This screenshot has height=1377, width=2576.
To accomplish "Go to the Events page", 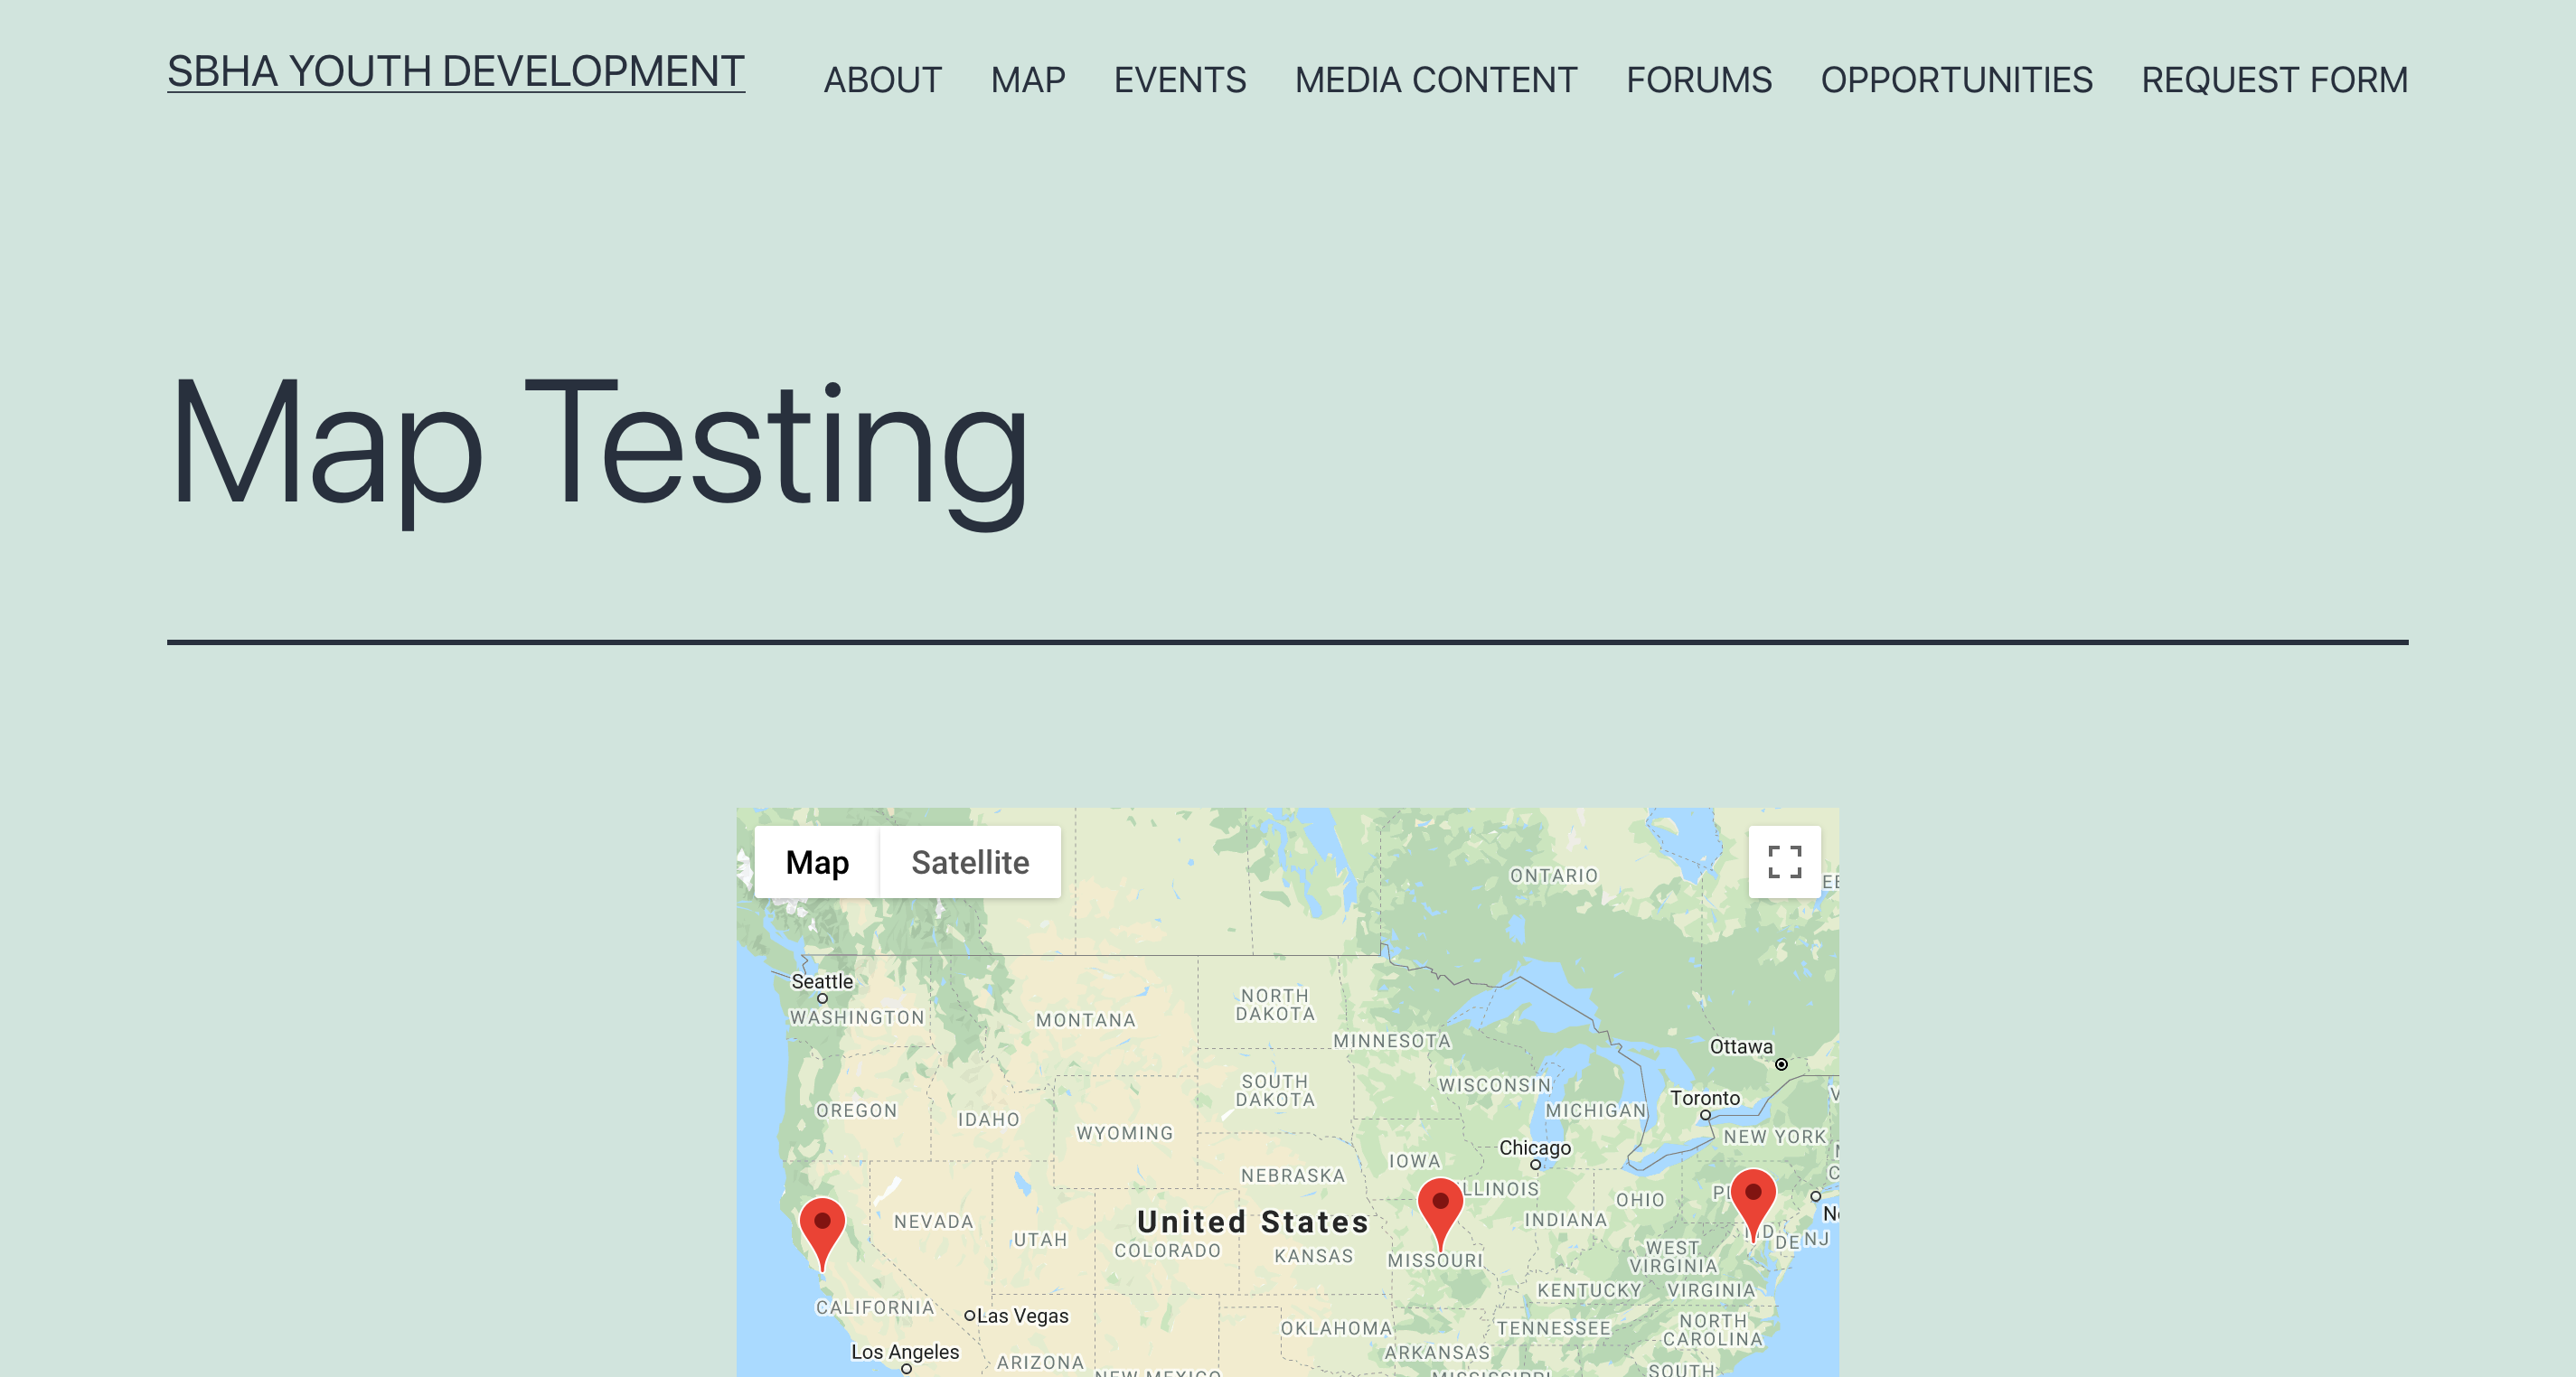I will [x=1180, y=80].
